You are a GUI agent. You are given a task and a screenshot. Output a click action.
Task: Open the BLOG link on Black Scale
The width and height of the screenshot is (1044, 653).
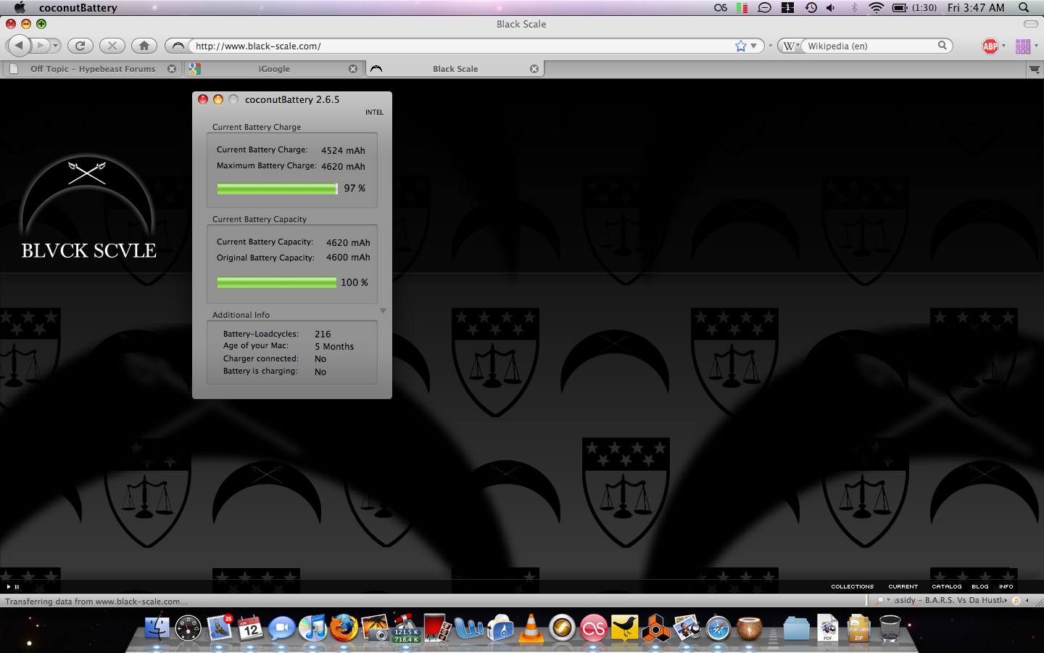click(980, 587)
